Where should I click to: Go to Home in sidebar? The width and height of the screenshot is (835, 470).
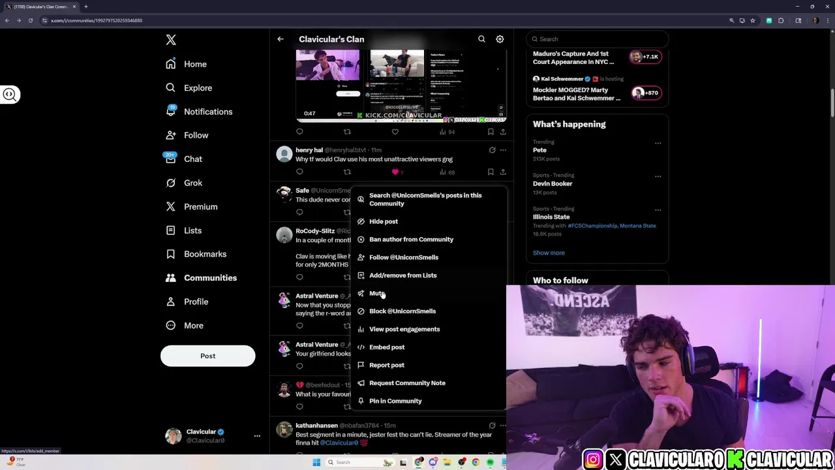pos(187,64)
